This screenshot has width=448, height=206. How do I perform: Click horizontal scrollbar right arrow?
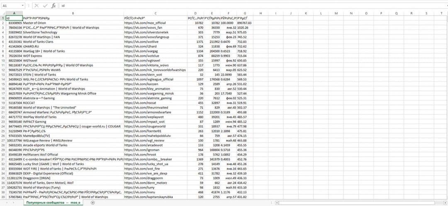(x=446, y=203)
